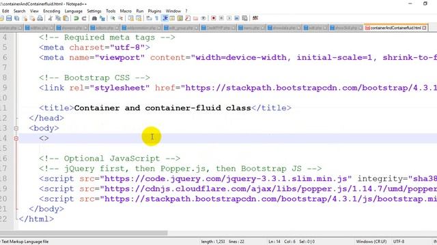Collapse fold marker on line 14

point(16,138)
